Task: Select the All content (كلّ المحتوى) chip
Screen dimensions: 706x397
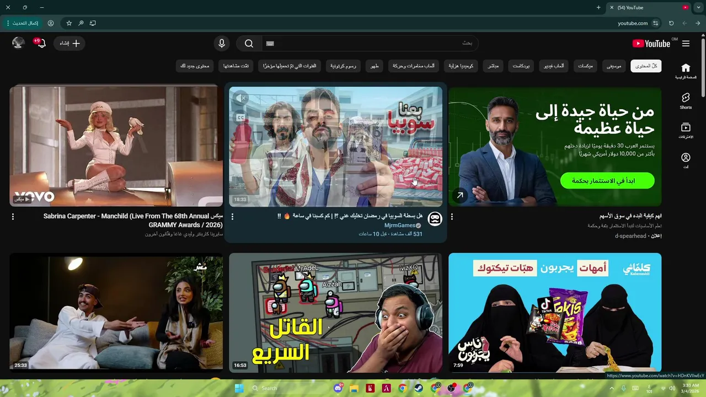Action: (646, 66)
